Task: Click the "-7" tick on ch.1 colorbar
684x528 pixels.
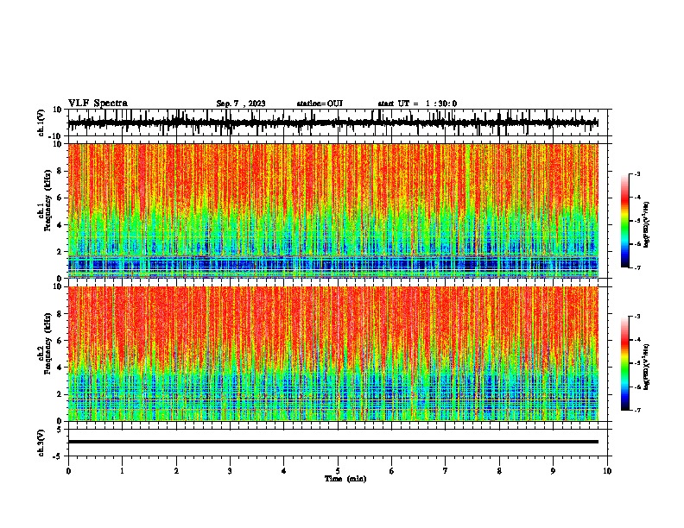Action: (636, 267)
